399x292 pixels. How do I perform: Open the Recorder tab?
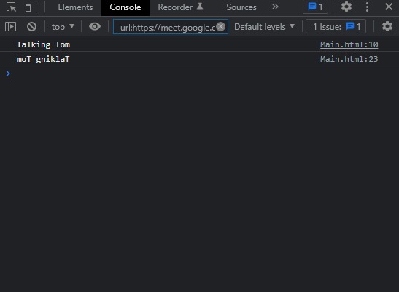180,7
